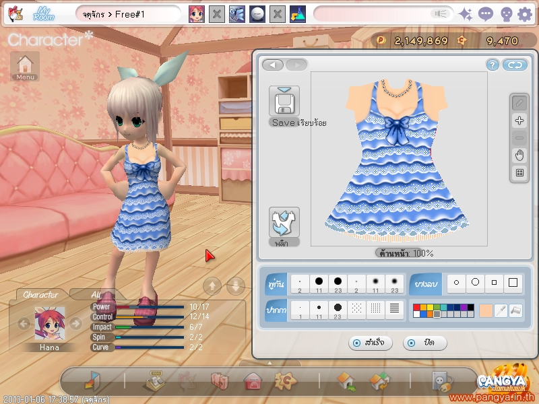The width and height of the screenshot is (539, 404).
Task: Click the speaker icon in pink message bar
Action: click(x=441, y=13)
